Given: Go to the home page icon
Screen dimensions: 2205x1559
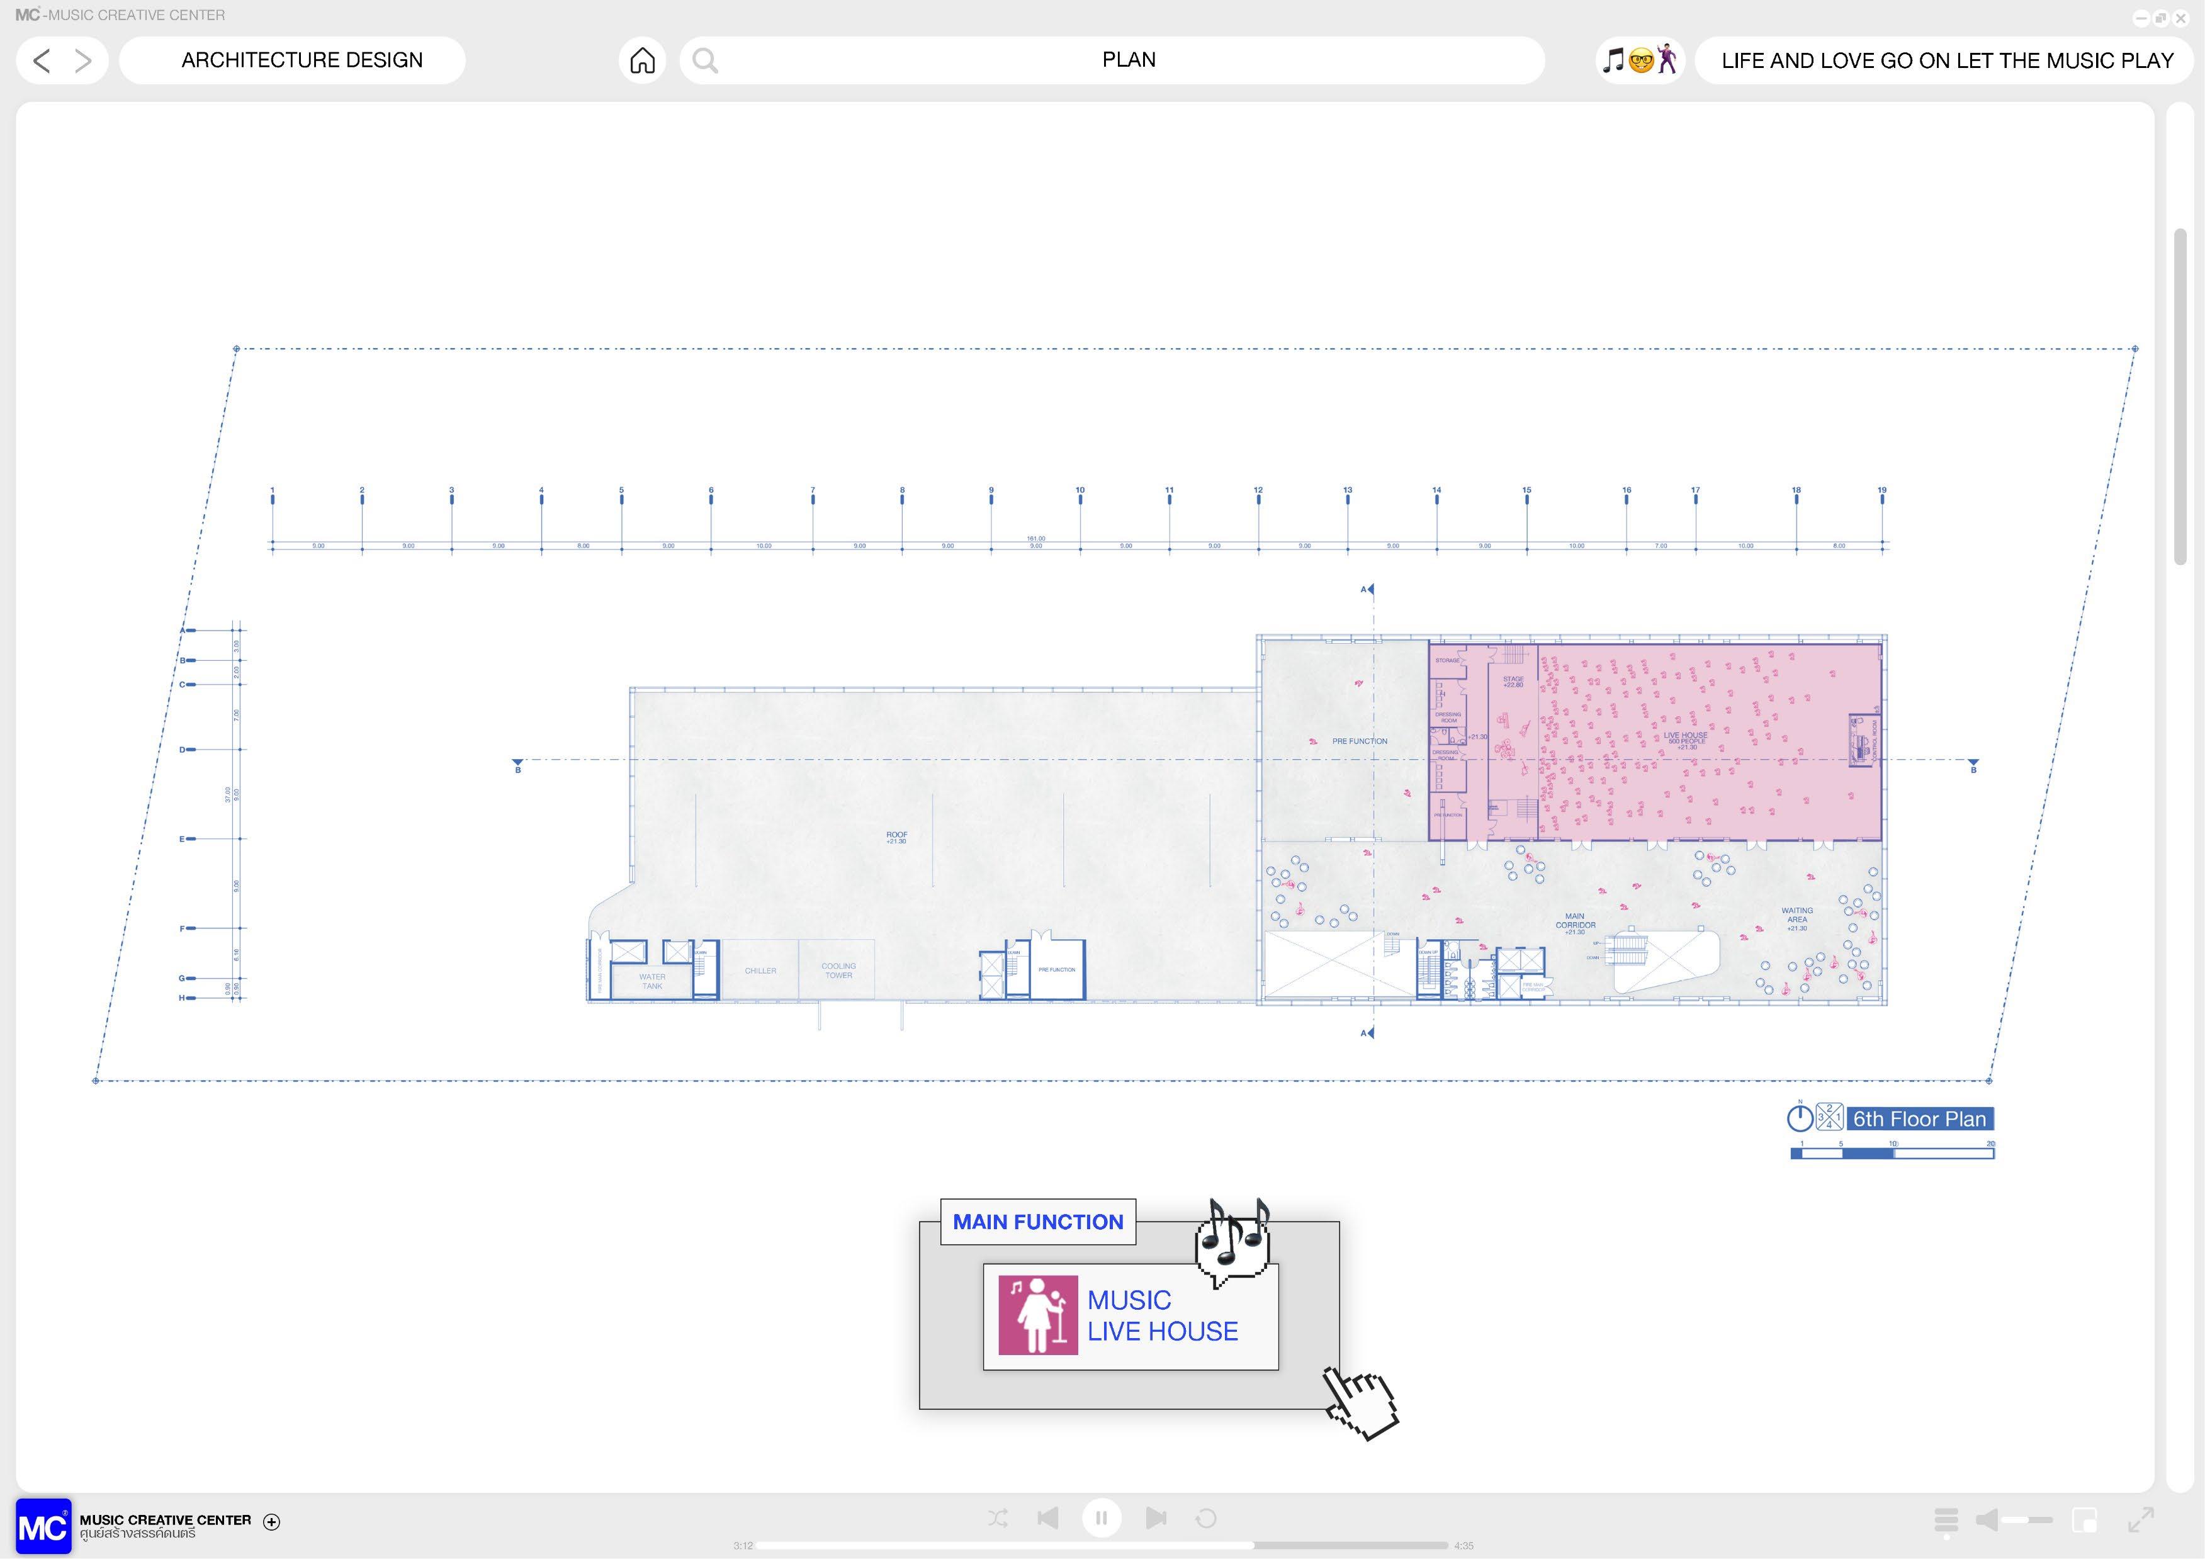Looking at the screenshot, I should click(x=643, y=60).
